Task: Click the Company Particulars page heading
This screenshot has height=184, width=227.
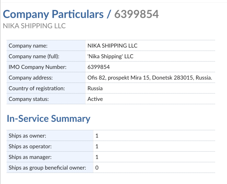Action: tap(53, 14)
